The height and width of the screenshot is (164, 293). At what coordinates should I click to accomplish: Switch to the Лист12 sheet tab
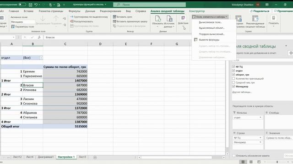[x=17, y=157]
